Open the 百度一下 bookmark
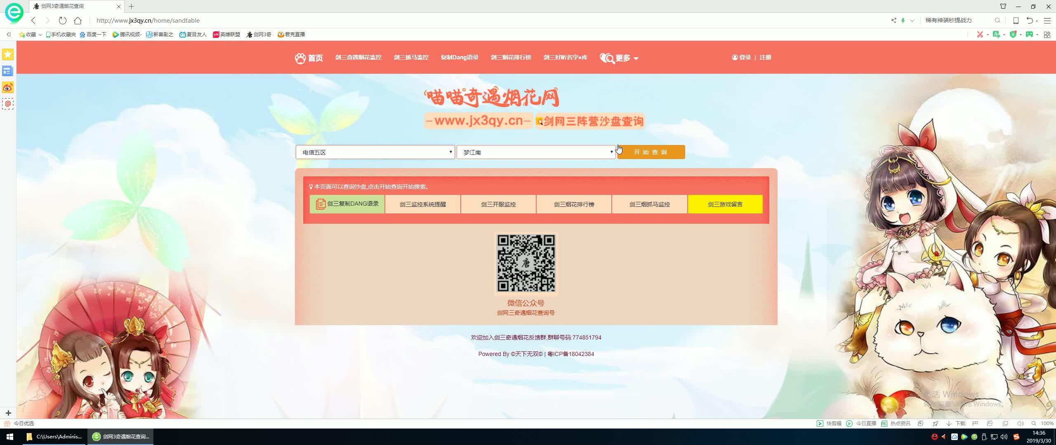This screenshot has width=1056, height=445. pyautogui.click(x=93, y=34)
